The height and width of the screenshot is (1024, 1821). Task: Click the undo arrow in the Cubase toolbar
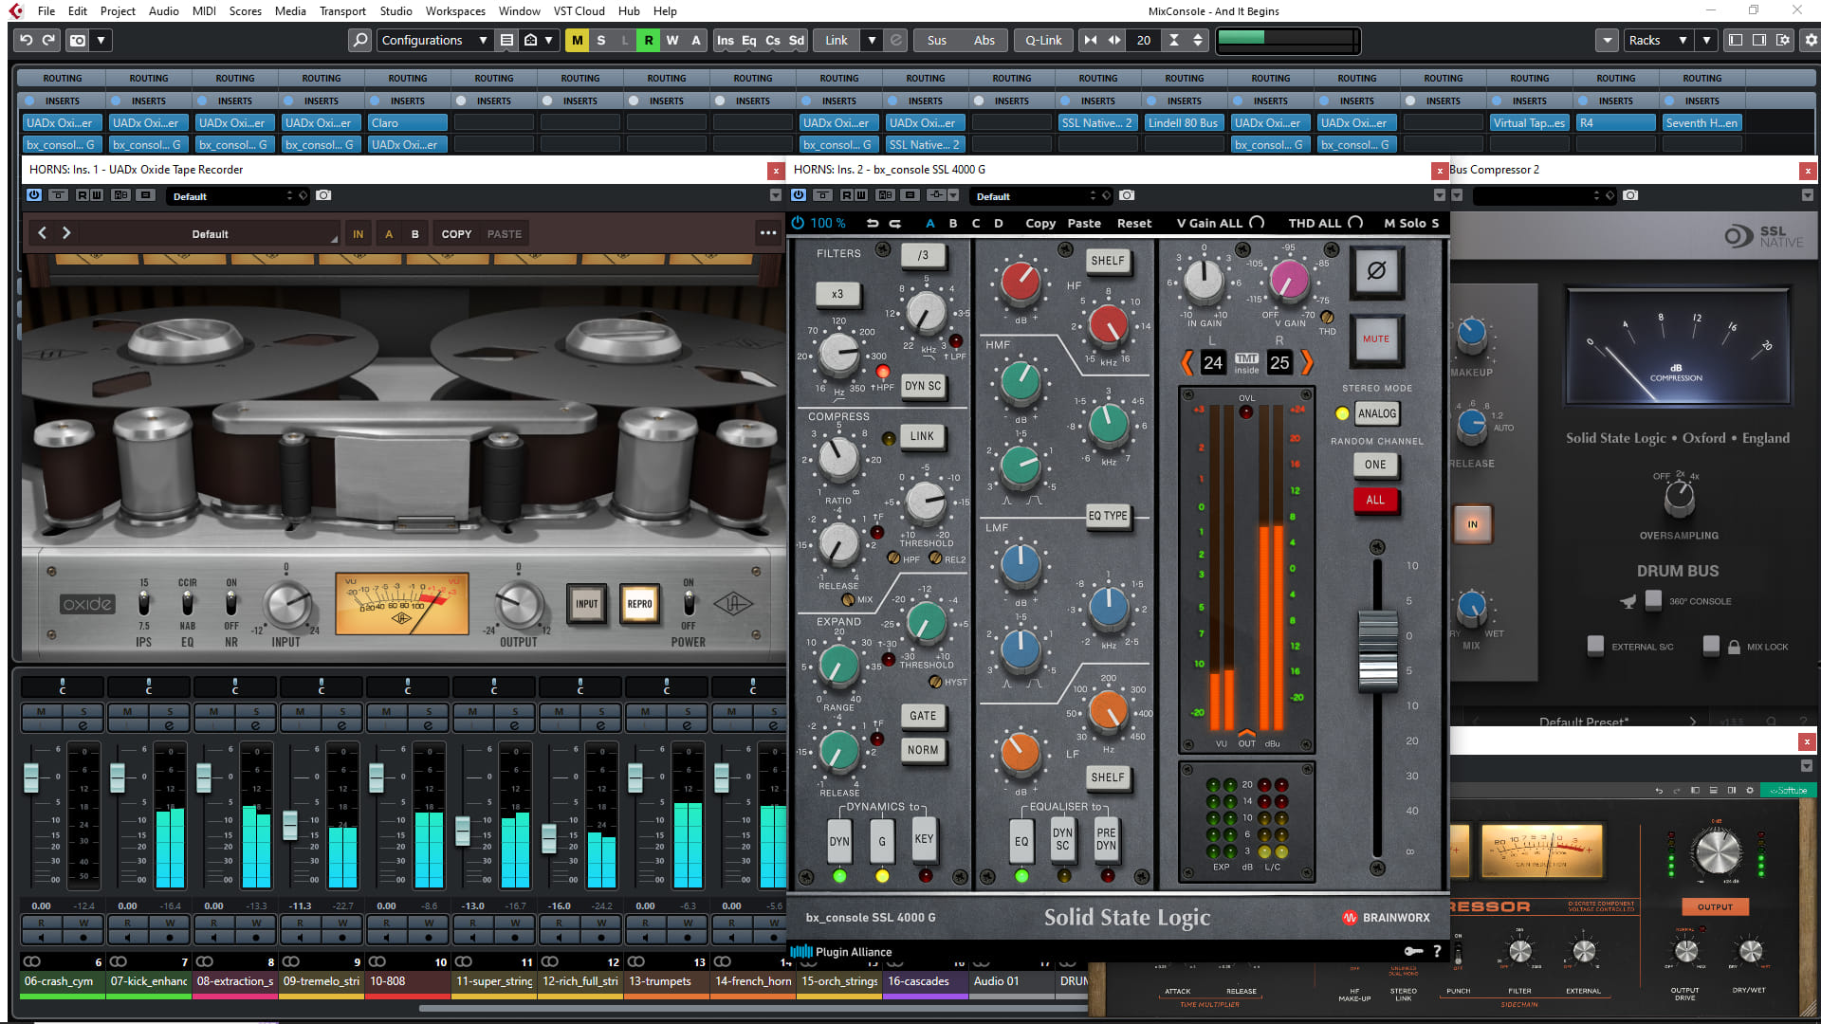coord(27,40)
